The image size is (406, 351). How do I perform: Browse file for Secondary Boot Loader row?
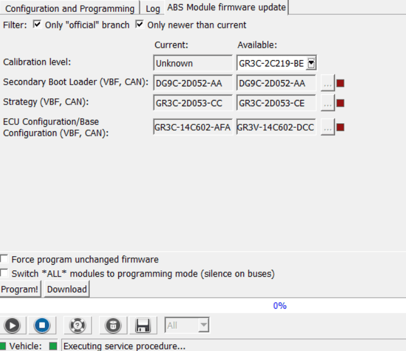point(328,83)
